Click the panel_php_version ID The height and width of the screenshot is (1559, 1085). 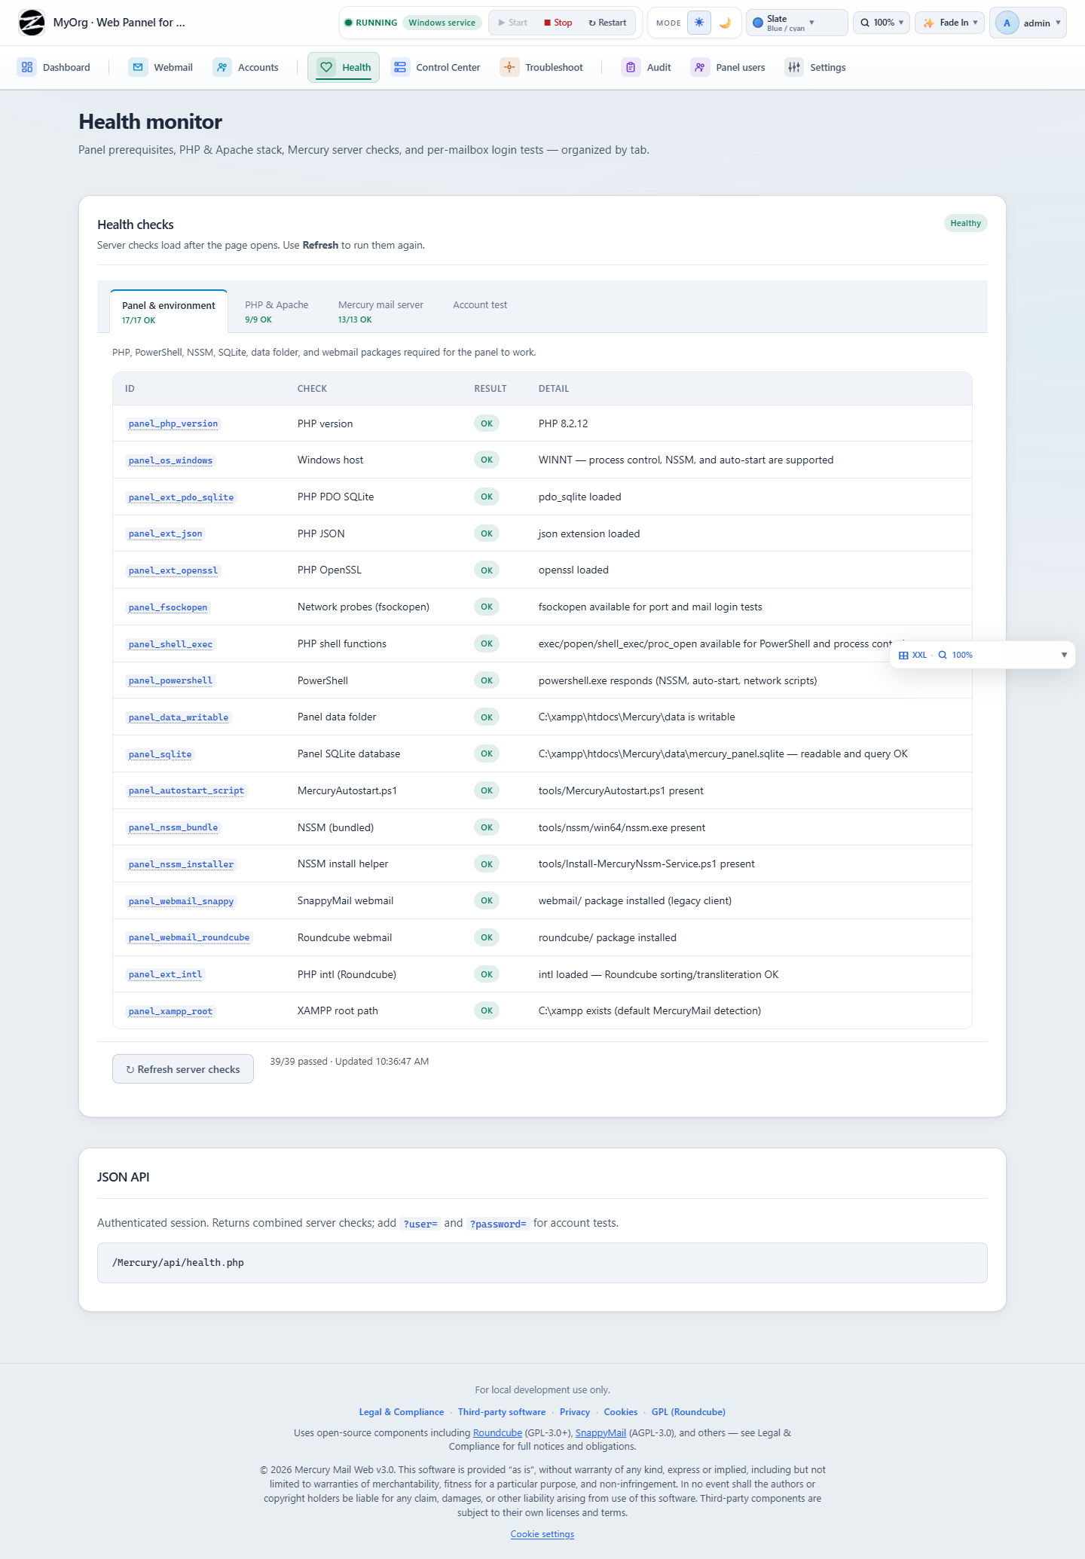(173, 423)
